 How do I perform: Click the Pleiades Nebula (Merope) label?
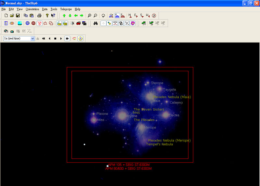169,140
